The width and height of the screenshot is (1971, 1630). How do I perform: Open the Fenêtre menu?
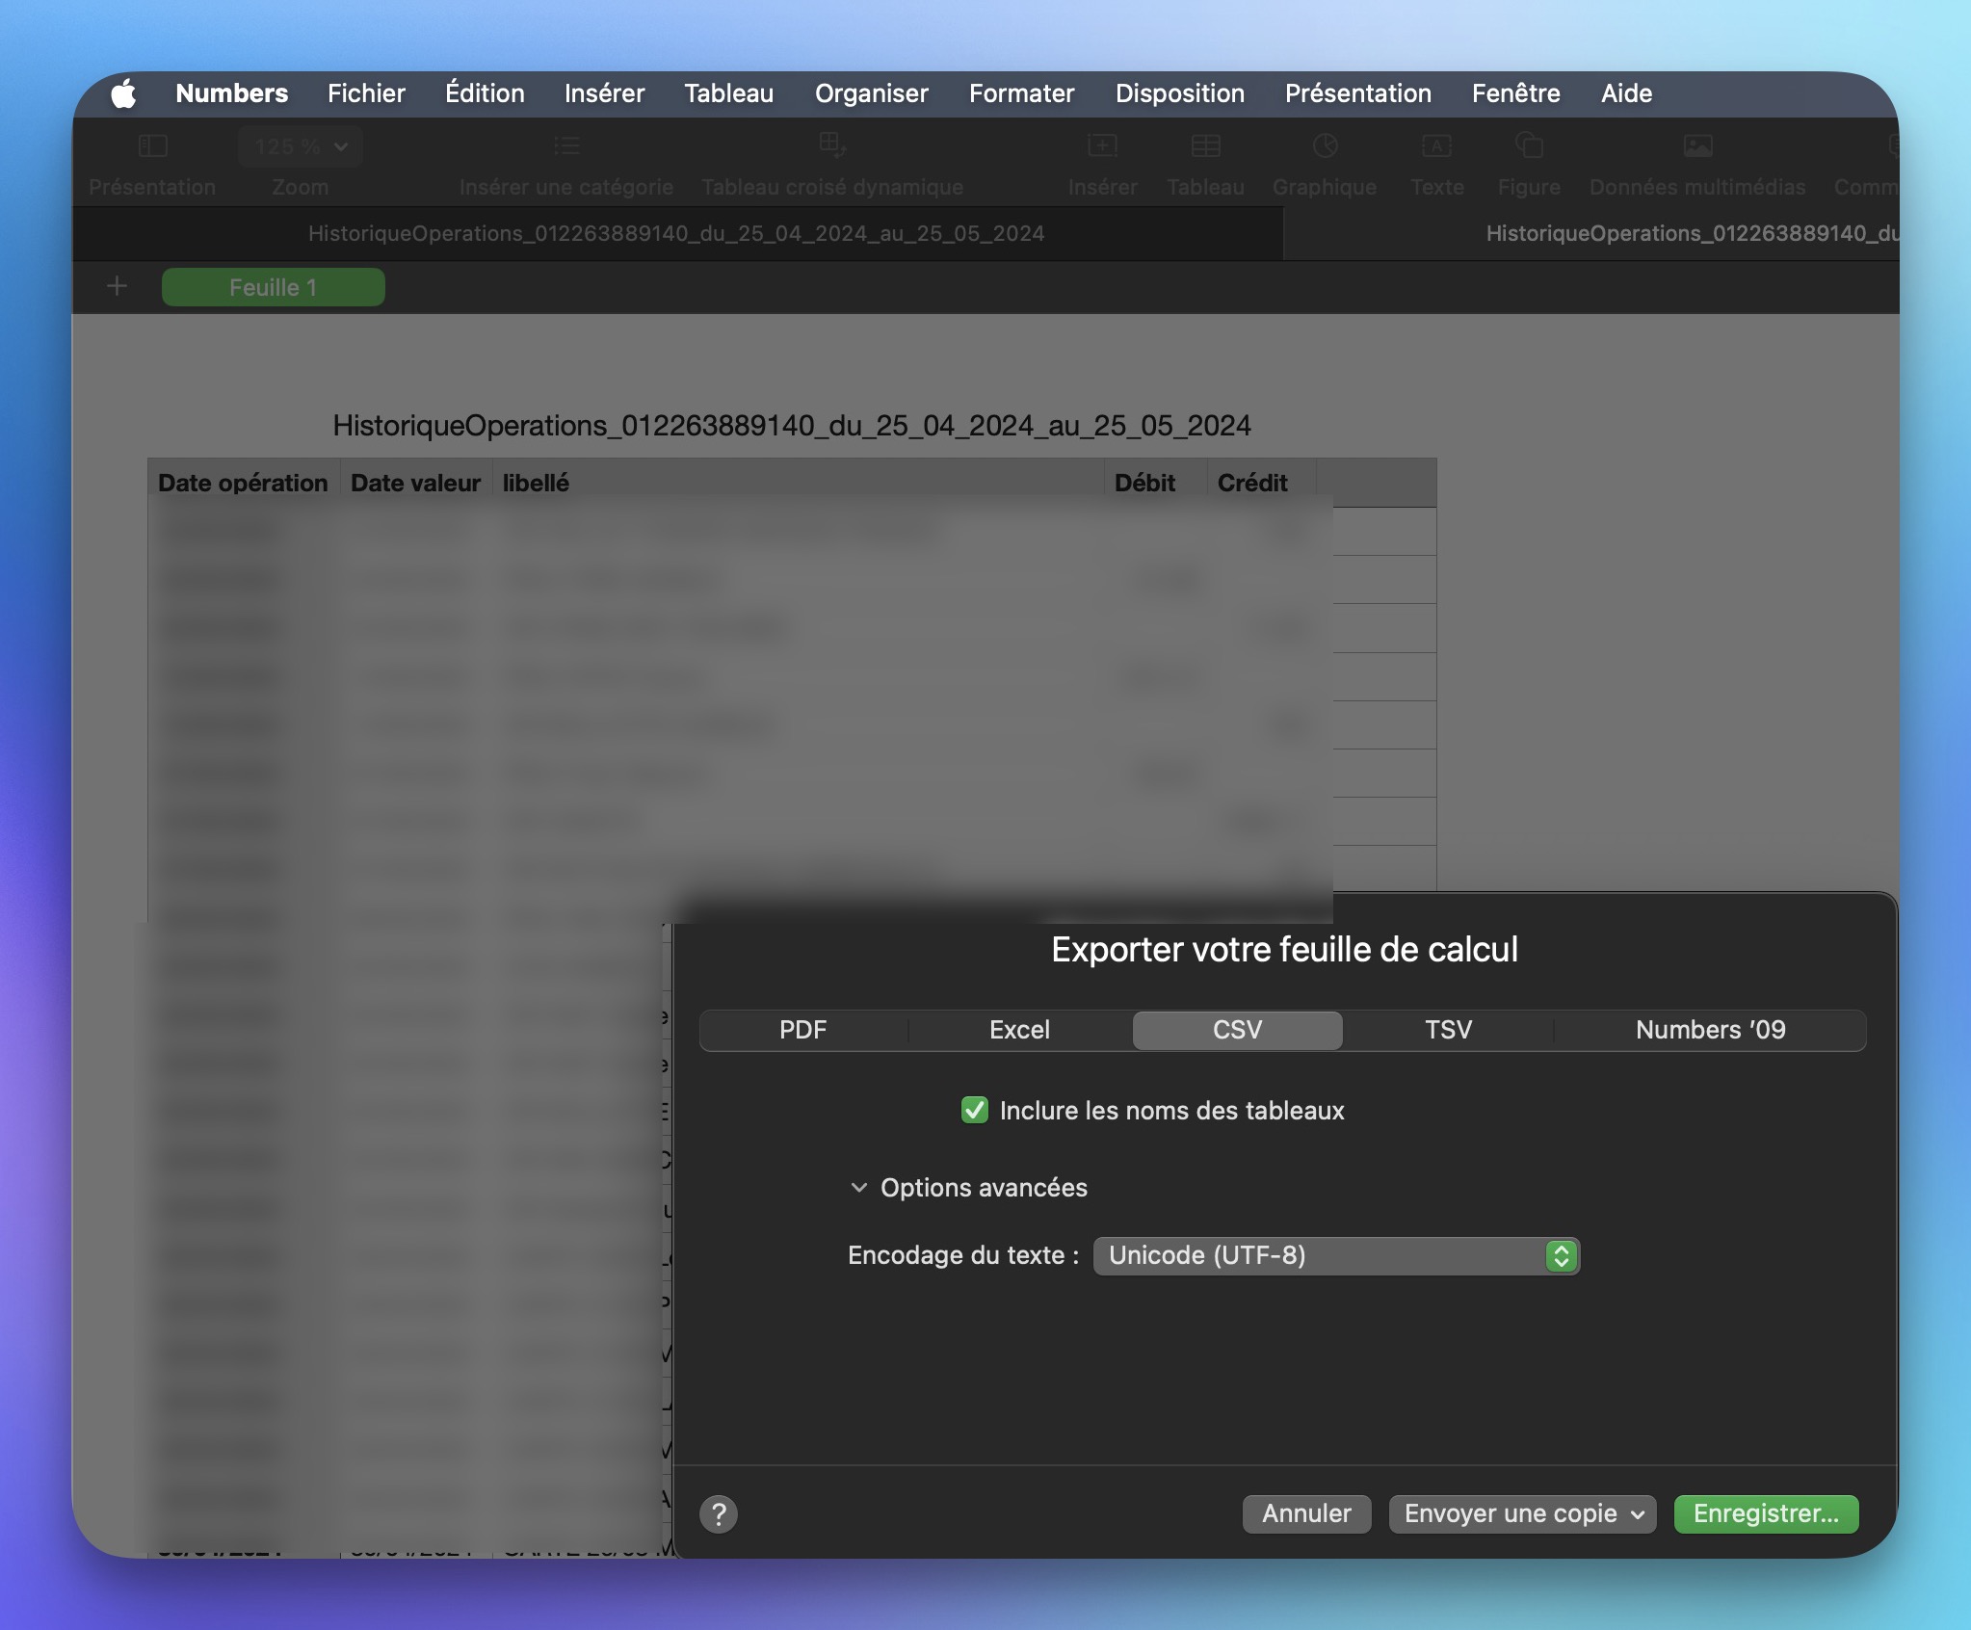[x=1515, y=93]
